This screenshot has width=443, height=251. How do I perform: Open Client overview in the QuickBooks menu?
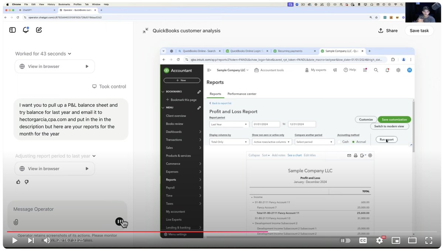[176, 116]
